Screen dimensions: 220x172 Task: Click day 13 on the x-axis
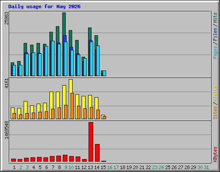pyautogui.click(x=90, y=167)
